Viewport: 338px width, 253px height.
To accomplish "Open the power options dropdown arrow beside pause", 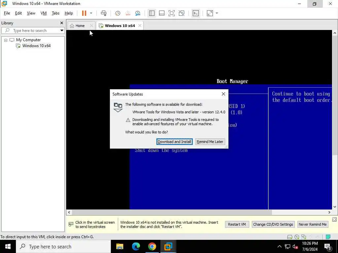I will point(91,13).
